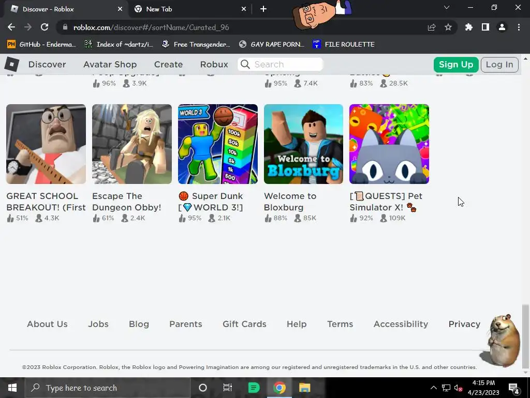Open the Privacy footer link

464,324
